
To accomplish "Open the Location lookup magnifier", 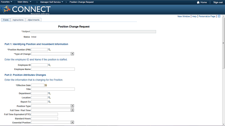I will pos(49,98).
